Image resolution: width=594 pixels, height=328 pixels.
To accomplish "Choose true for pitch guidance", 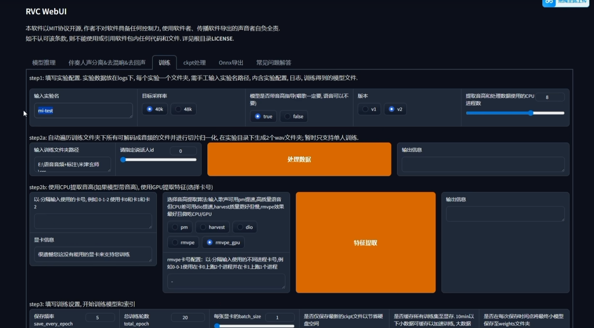I will click(263, 116).
